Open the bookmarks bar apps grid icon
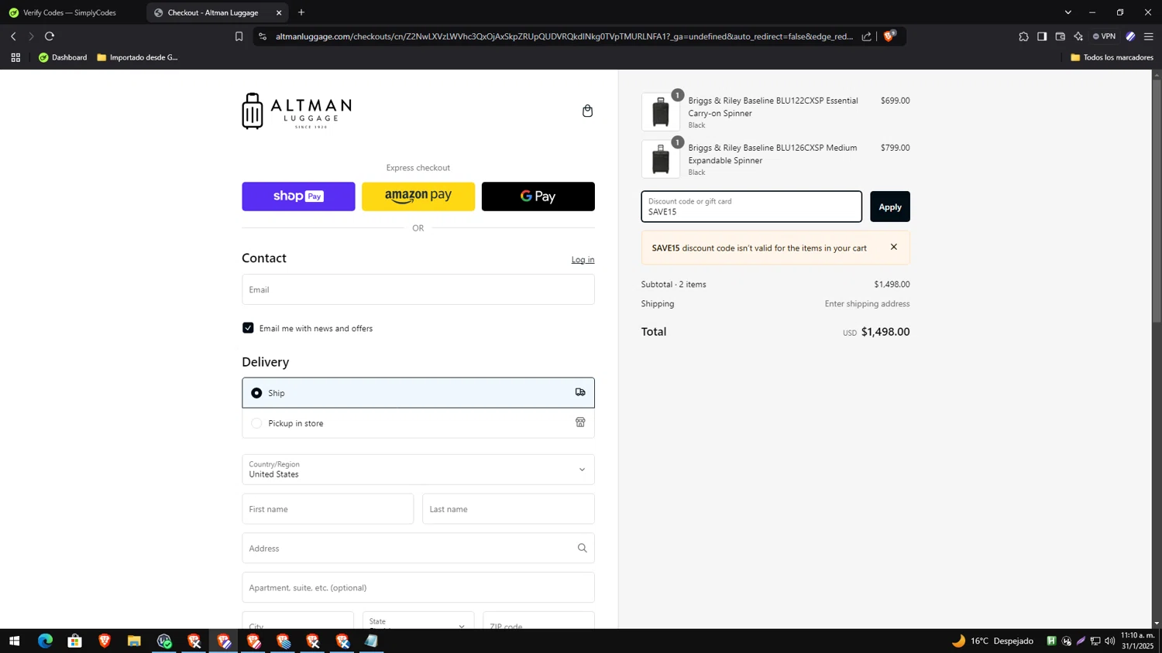 [x=15, y=57]
